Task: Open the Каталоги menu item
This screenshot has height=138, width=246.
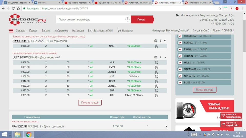Action: [x=78, y=30]
